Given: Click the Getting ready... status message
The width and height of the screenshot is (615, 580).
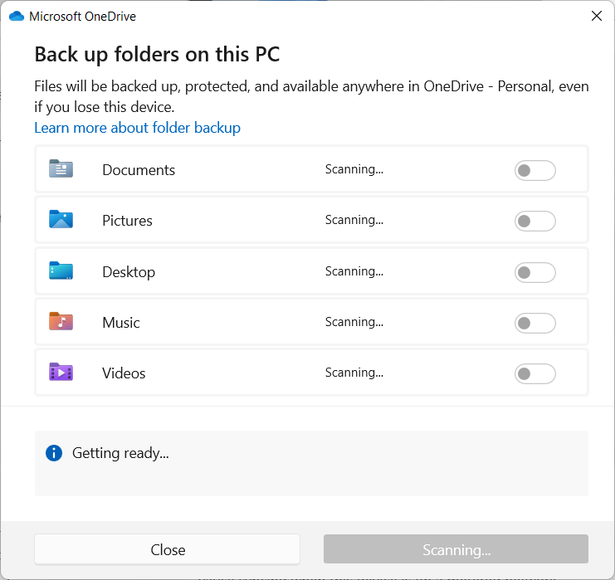Looking at the screenshot, I should (x=120, y=453).
